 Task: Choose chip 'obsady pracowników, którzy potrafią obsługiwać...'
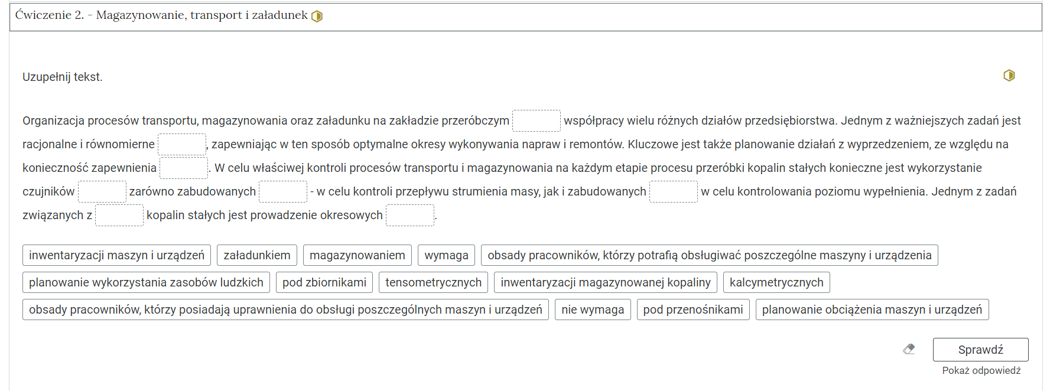(x=709, y=255)
